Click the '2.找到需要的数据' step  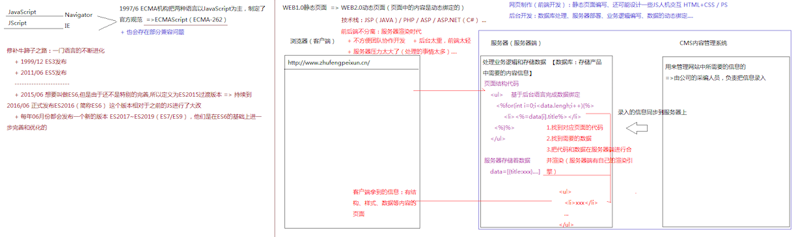[569, 138]
